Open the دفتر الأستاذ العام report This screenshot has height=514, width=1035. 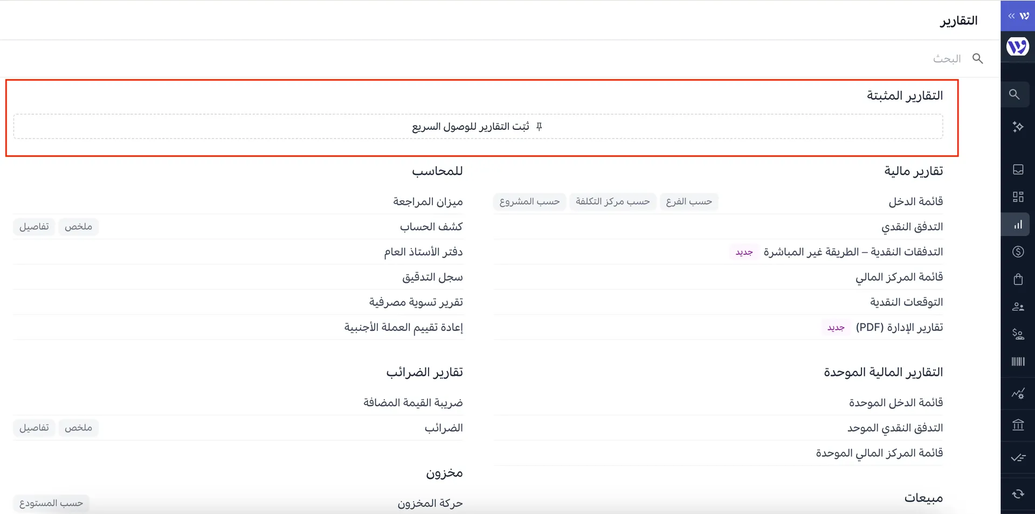pyautogui.click(x=423, y=252)
